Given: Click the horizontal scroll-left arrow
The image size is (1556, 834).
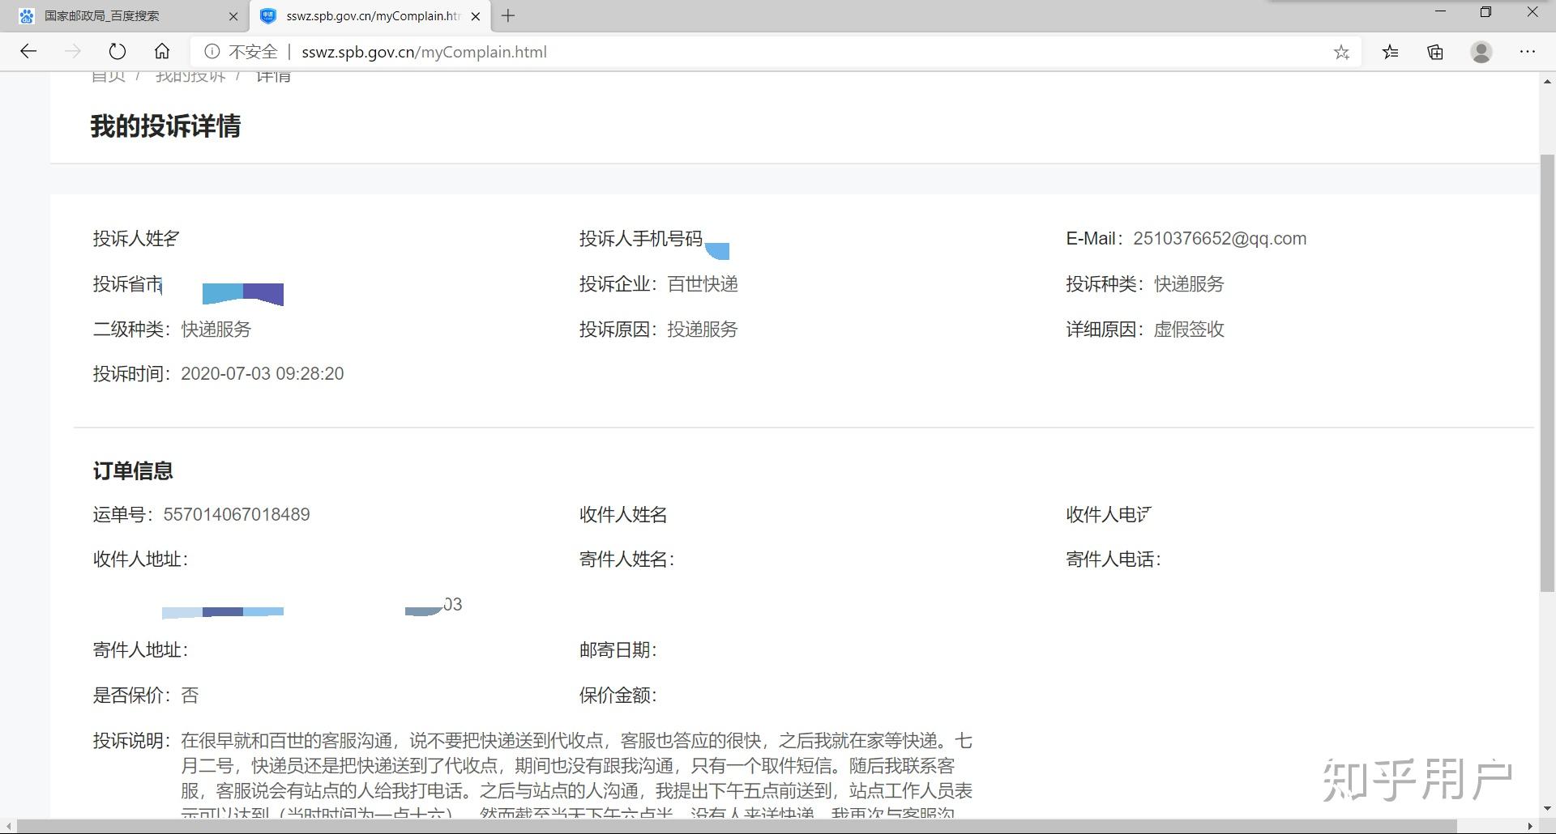Looking at the screenshot, I should click(x=8, y=826).
